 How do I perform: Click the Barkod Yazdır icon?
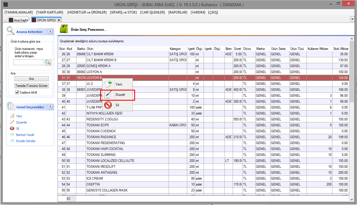(12, 135)
